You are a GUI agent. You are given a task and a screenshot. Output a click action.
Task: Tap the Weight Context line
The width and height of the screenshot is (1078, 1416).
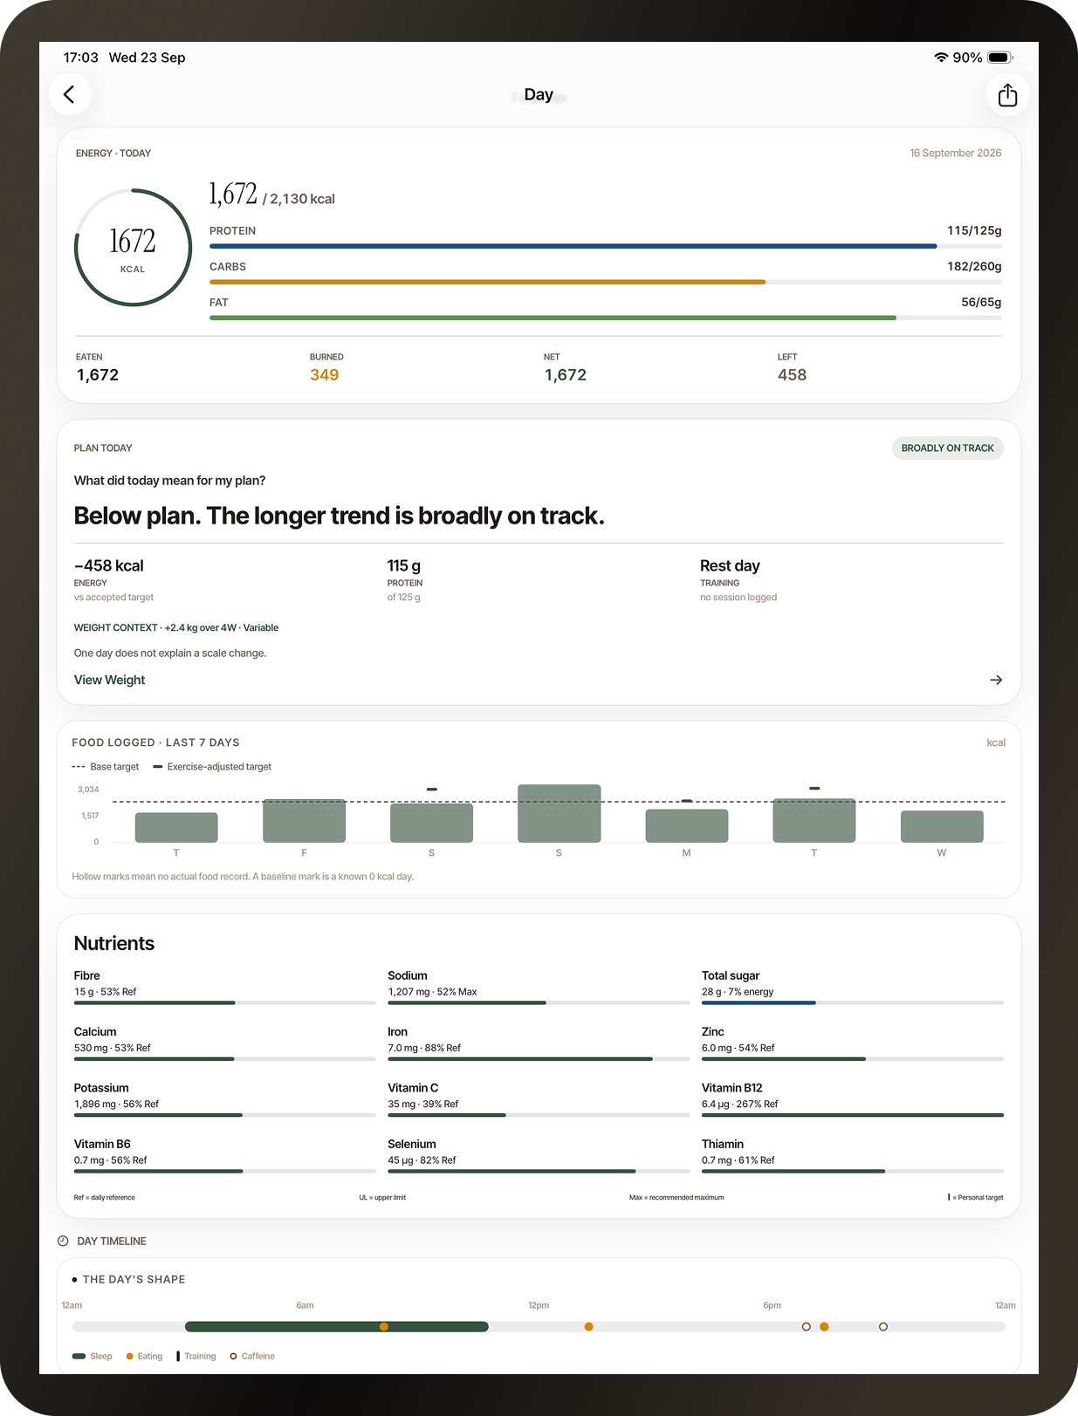(x=176, y=627)
